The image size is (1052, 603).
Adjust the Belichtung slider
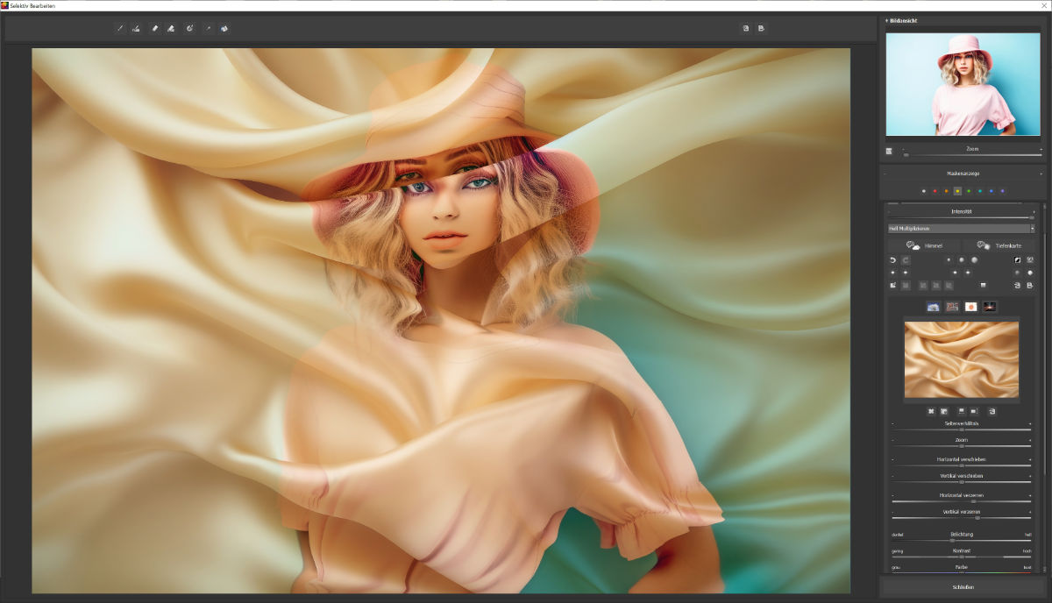pos(962,541)
